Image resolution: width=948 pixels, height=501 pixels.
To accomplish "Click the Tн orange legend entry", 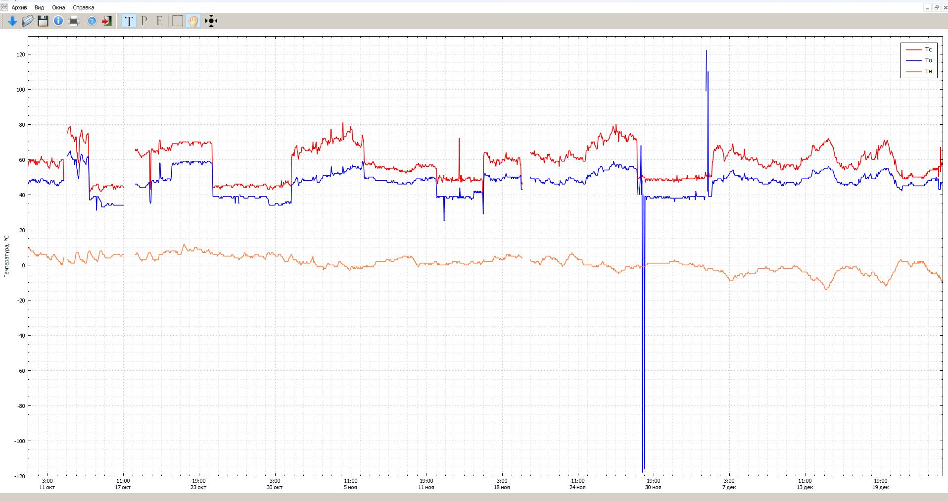I will (x=919, y=71).
